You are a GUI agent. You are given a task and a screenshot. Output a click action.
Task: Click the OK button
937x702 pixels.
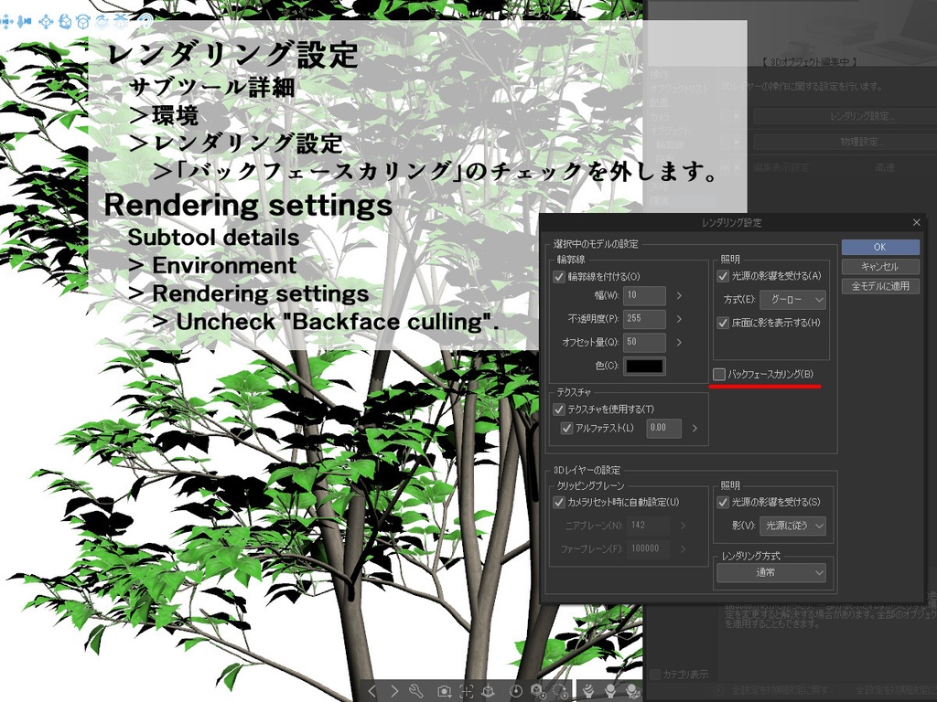tap(879, 247)
